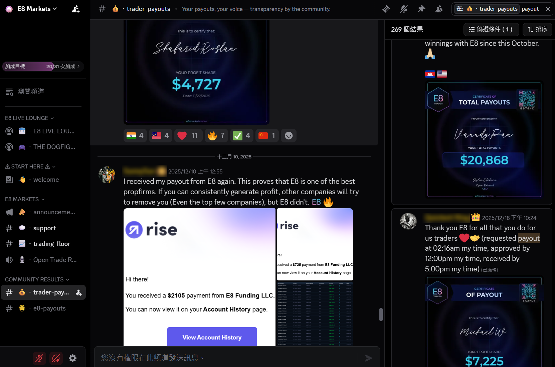Clear the search with X icon
The height and width of the screenshot is (367, 555).
tap(548, 9)
